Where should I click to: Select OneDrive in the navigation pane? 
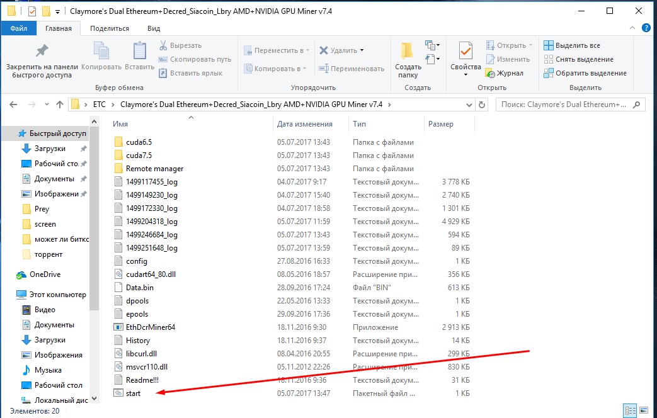(43, 274)
